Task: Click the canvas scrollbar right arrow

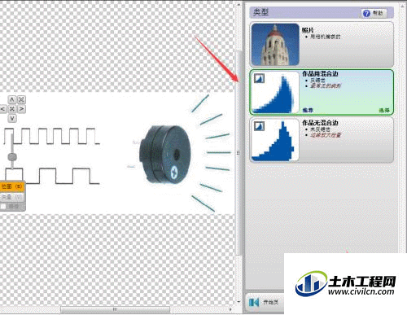Action: 230,309
